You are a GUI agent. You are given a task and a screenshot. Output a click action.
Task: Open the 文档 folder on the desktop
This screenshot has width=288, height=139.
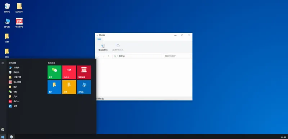7,38
